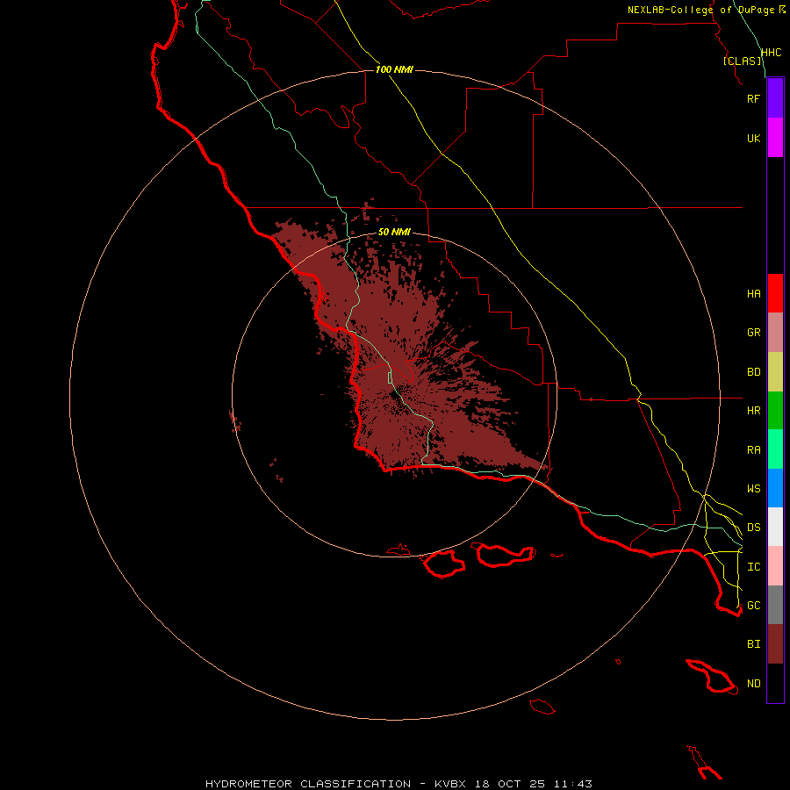Click the small echo cluster offshore west
Viewport: 790px width, 790px height.
point(234,421)
